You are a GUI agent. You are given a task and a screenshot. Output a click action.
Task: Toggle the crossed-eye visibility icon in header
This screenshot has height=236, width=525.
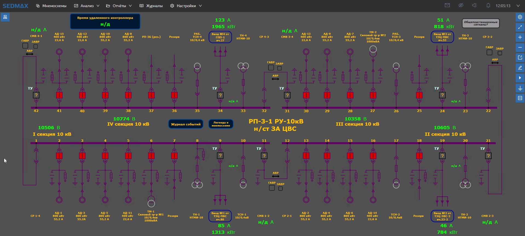[x=461, y=5]
